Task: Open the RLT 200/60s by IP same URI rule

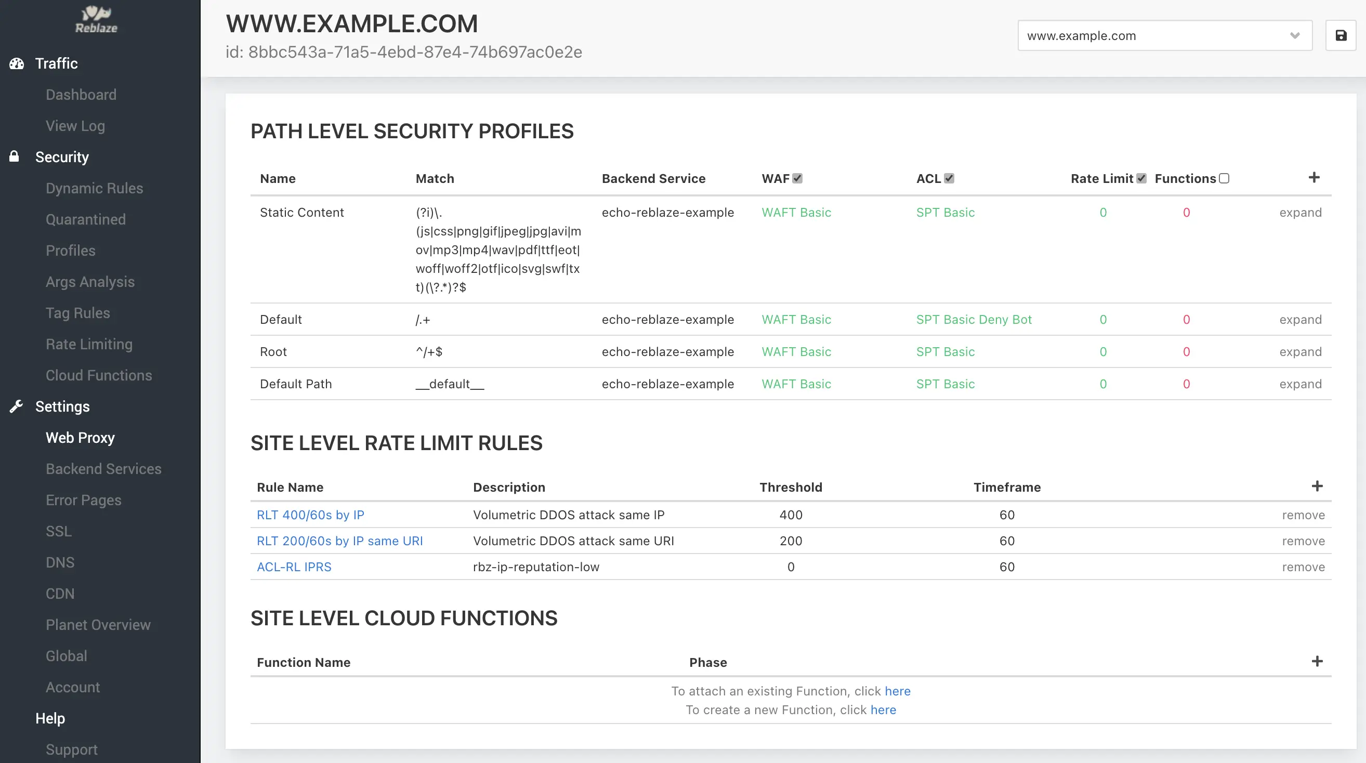Action: click(339, 542)
